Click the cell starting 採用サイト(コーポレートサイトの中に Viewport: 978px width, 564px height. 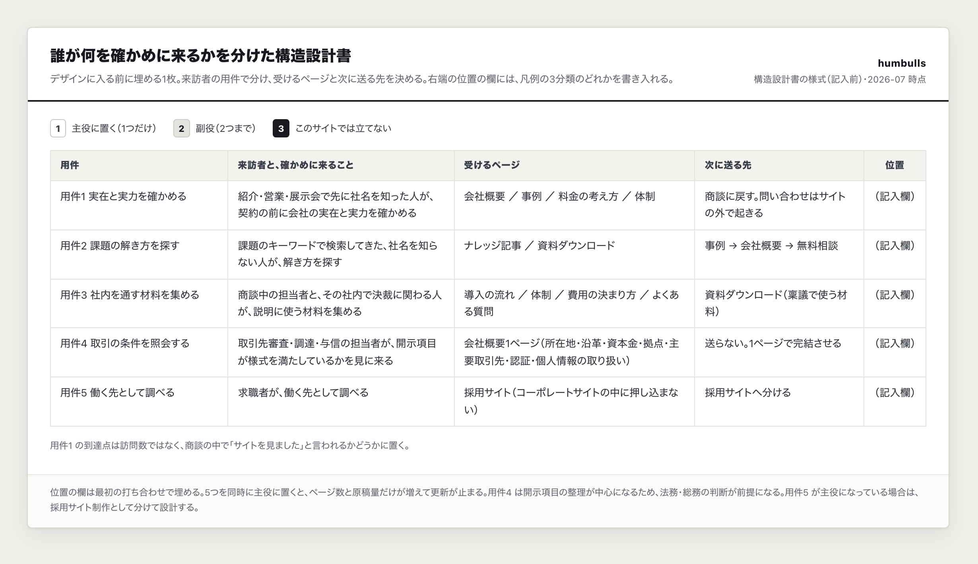click(x=574, y=402)
